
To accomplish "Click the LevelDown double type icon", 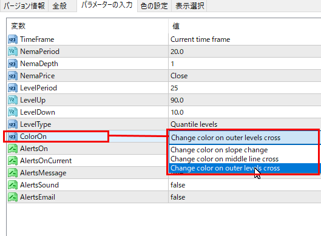I will pos(13,112).
